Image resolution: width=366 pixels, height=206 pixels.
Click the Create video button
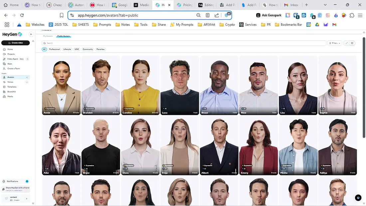click(16, 43)
